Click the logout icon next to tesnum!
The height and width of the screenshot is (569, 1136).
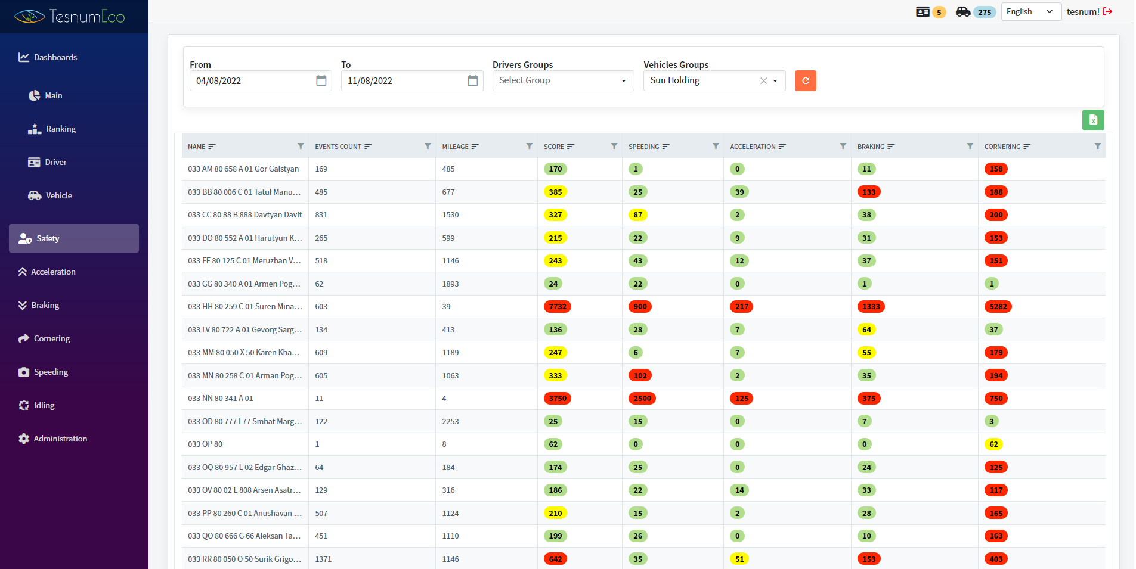tap(1107, 11)
